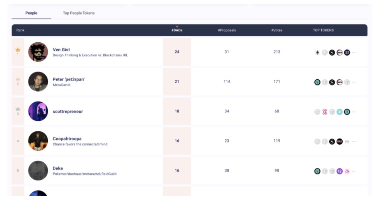Viewport: 378px width, 203px height.
Task: Click the pink token in Deke's row
Action: click(x=347, y=171)
